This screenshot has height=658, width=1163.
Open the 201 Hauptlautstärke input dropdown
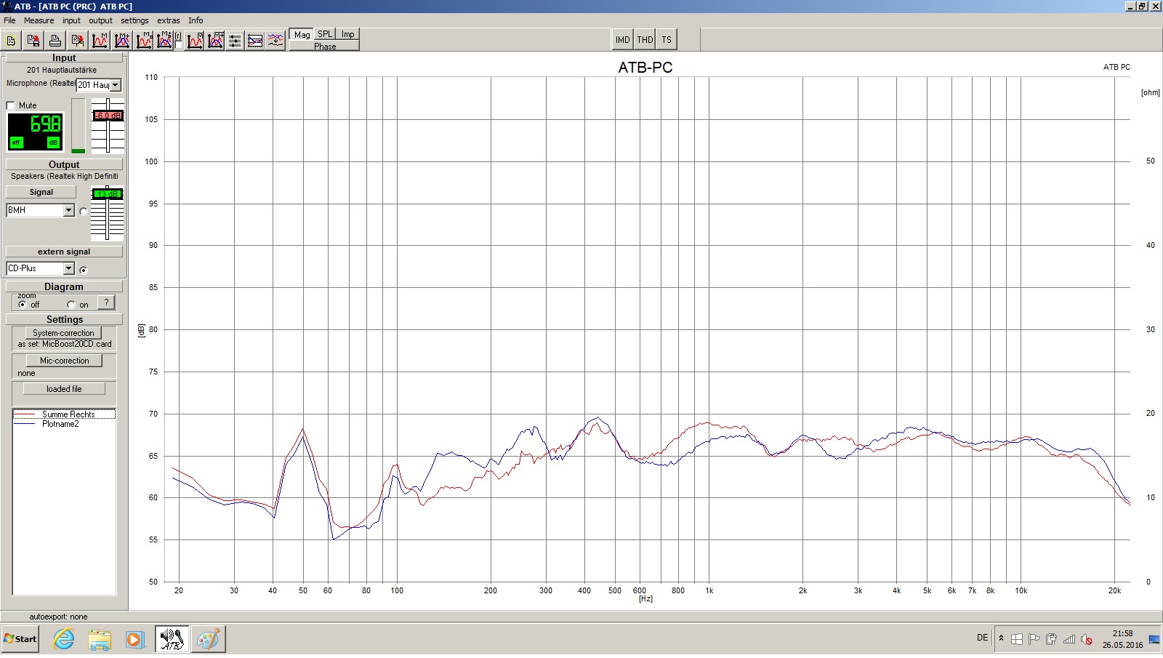click(115, 85)
